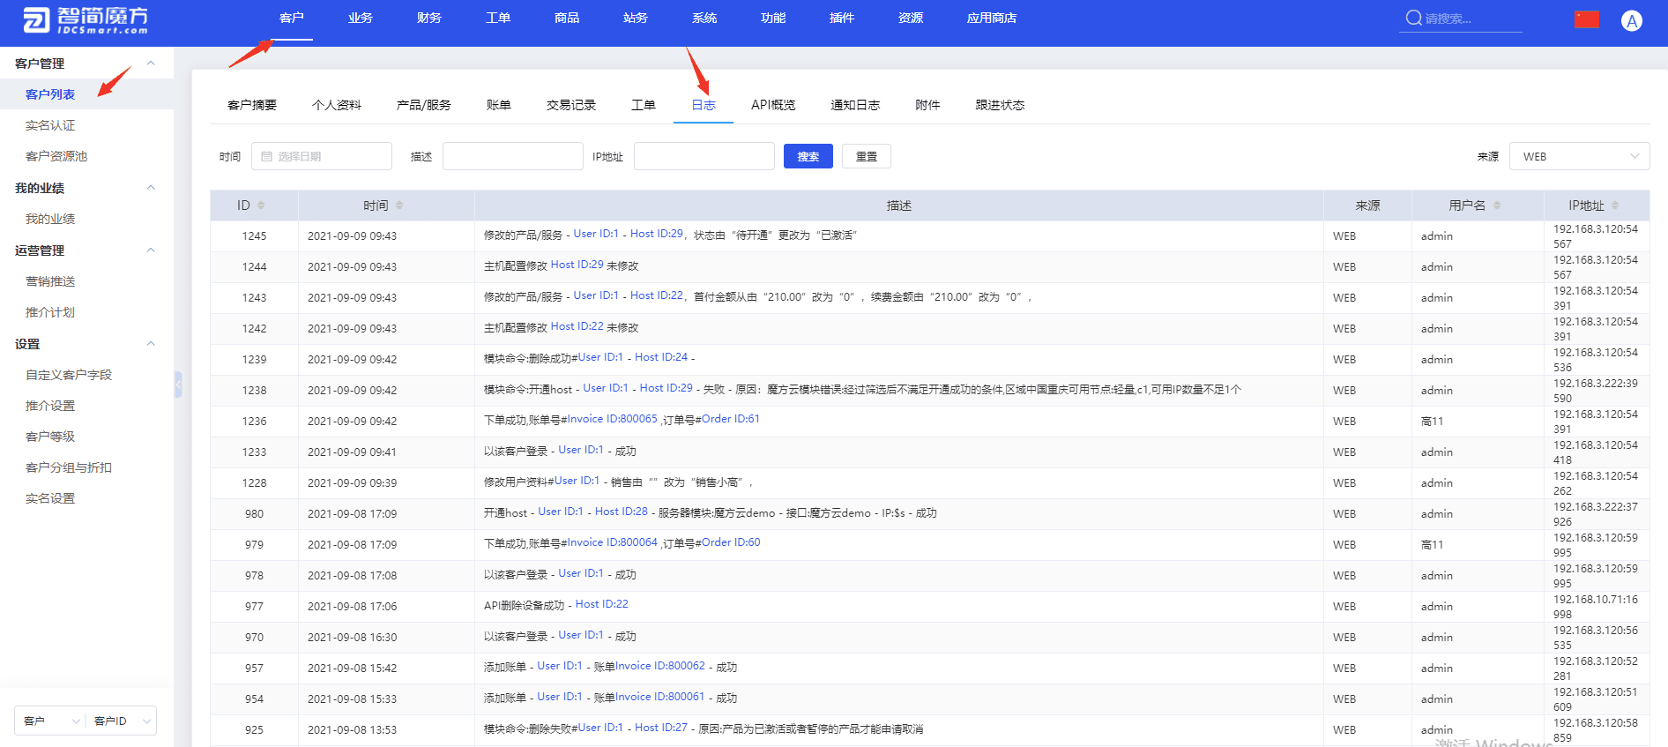Image resolution: width=1668 pixels, height=747 pixels.
Task: Switch to the API概览 tab
Action: pyautogui.click(x=773, y=105)
